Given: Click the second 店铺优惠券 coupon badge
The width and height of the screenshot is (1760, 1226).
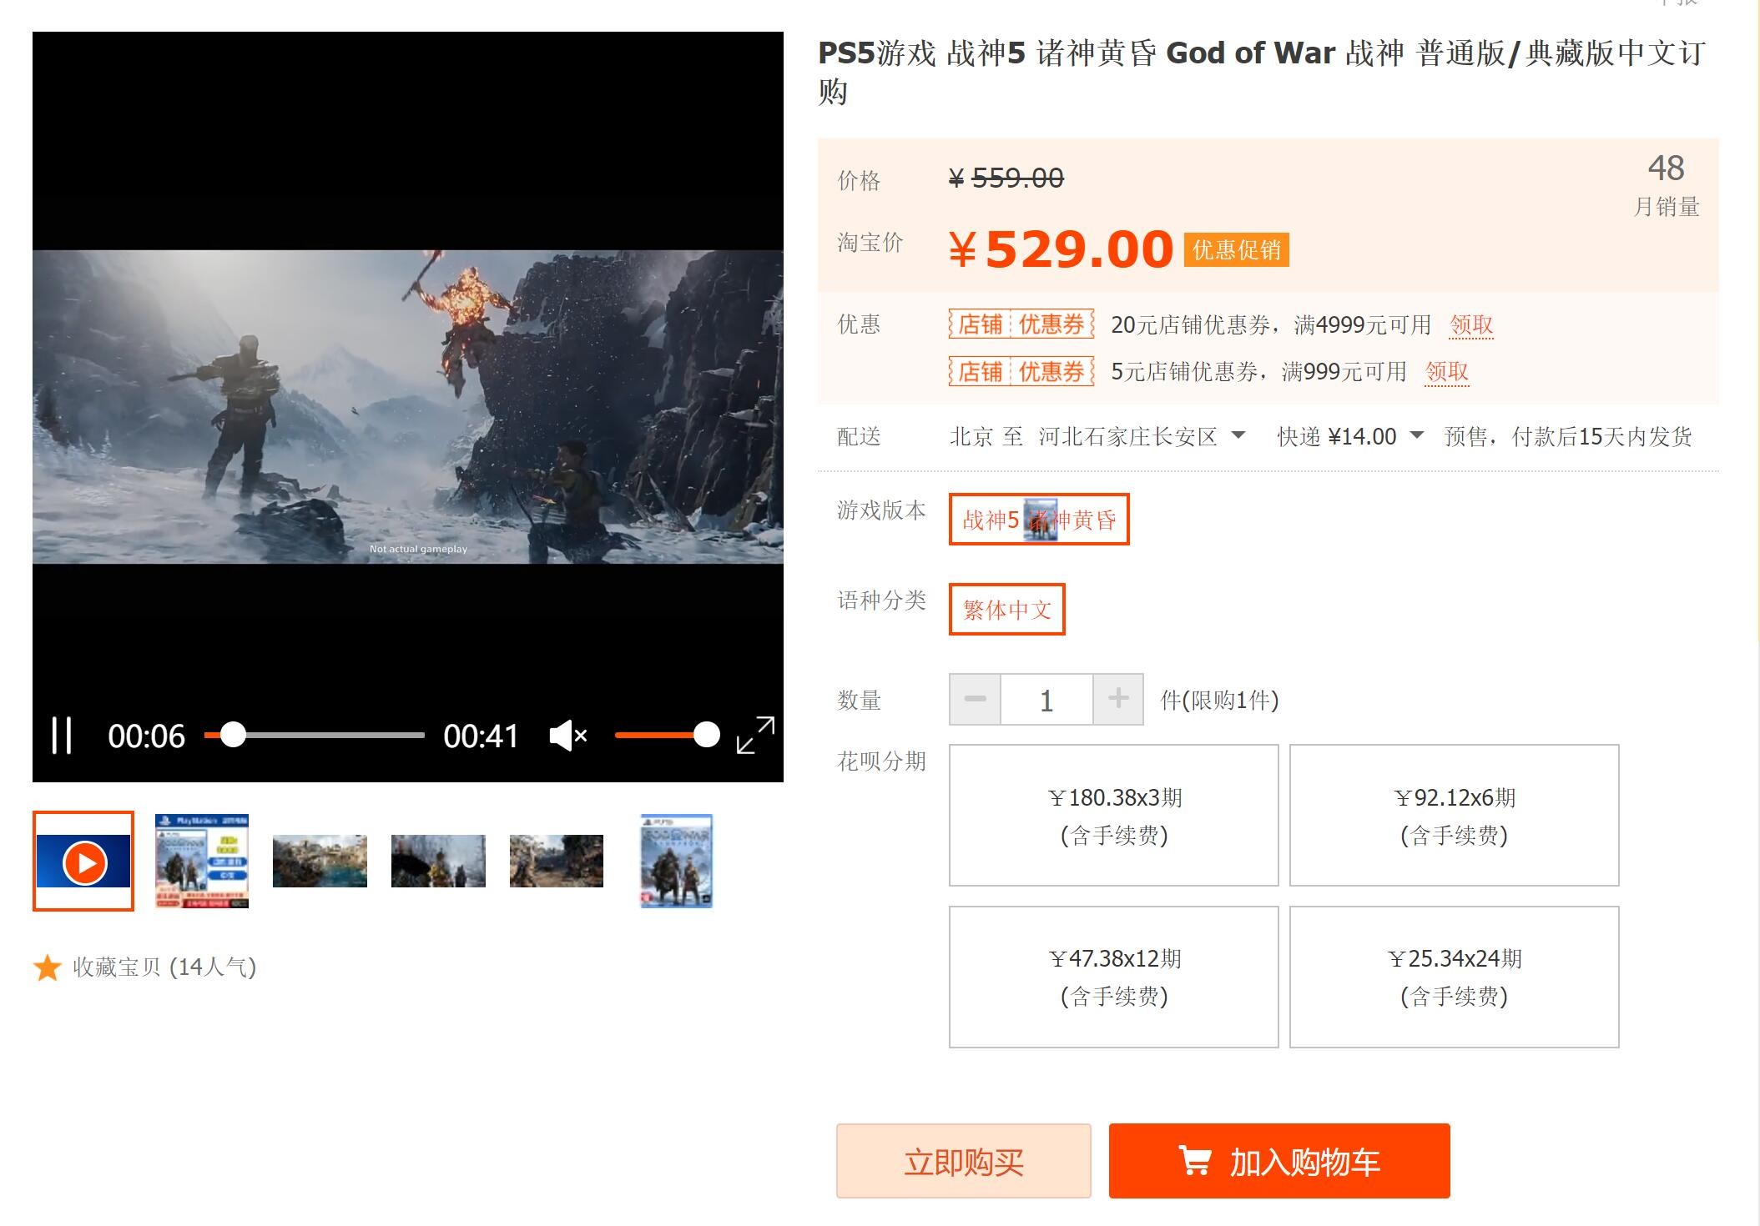Looking at the screenshot, I should click(x=1021, y=371).
